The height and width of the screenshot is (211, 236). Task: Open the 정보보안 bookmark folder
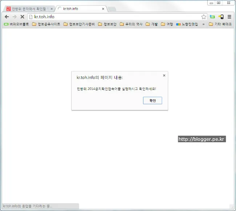[x=107, y=24]
